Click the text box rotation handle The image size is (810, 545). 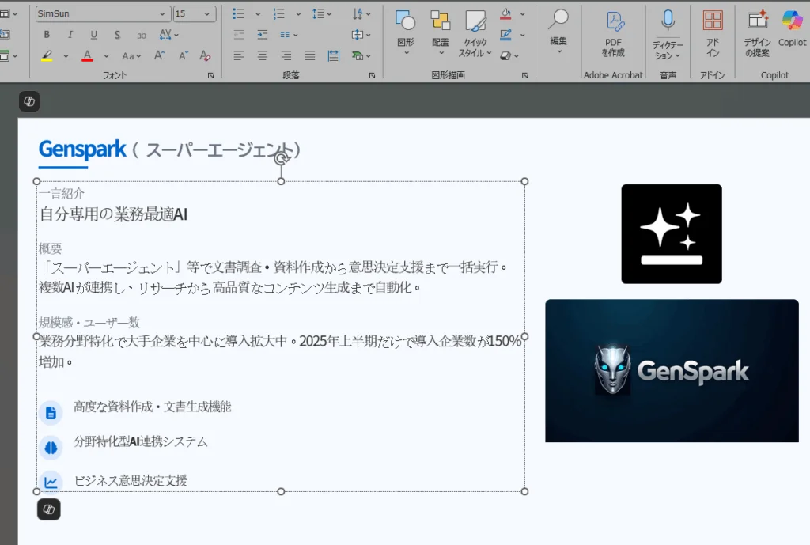coord(281,158)
